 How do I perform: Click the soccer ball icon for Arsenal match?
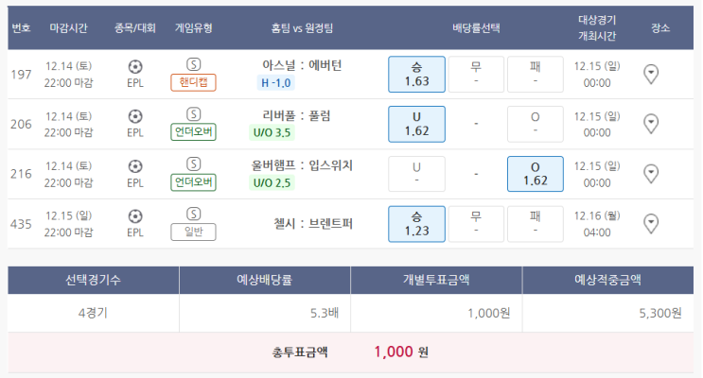click(x=135, y=67)
